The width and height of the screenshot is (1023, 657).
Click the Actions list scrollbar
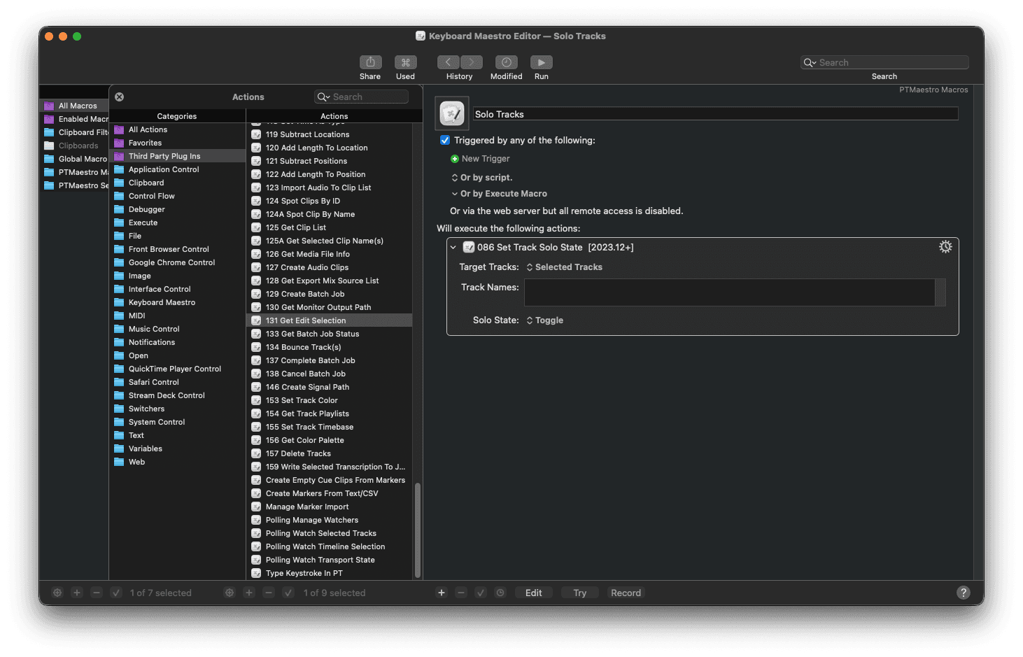(x=418, y=530)
